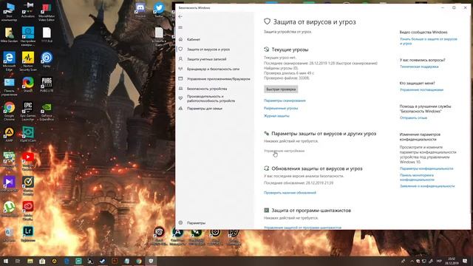The width and height of the screenshot is (473, 266).
Task: Open Параметры at the sidebar bottom
Action: pyautogui.click(x=196, y=223)
